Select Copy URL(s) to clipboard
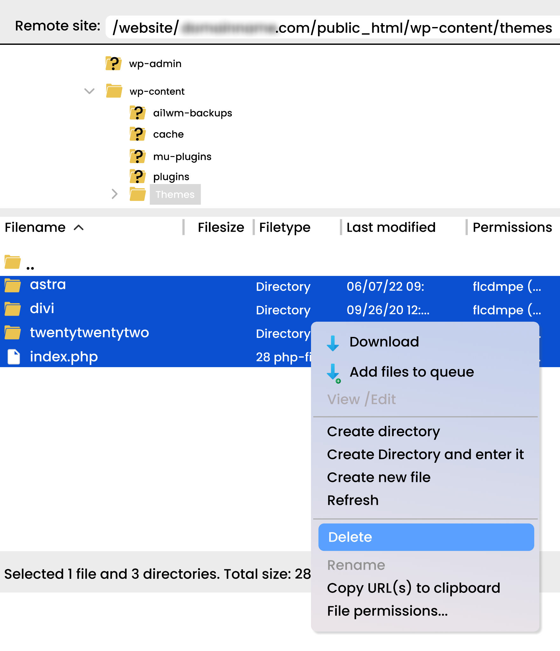 point(413,588)
